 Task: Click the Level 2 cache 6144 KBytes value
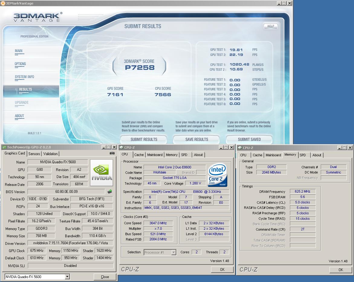click(214, 234)
